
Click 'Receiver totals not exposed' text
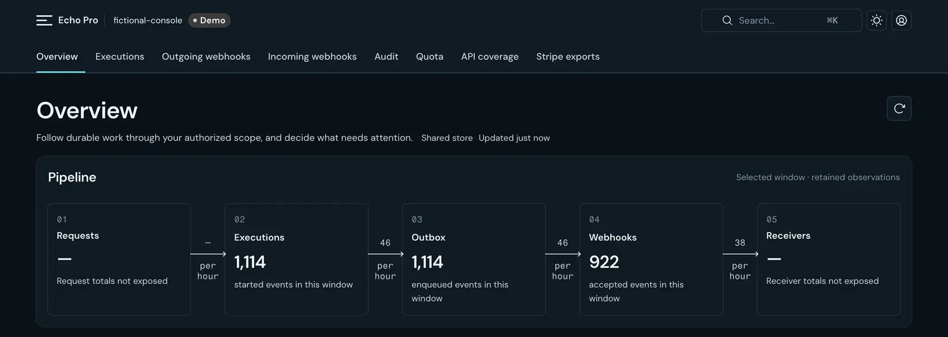[x=822, y=281]
